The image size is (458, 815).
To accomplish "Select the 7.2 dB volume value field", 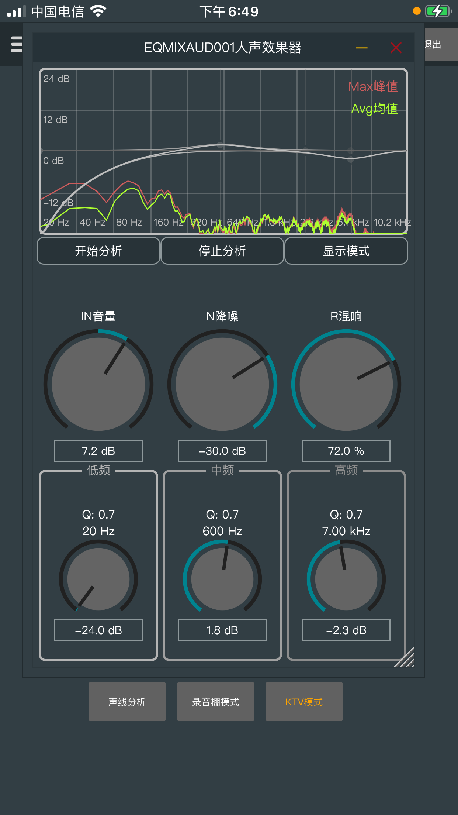I will click(x=98, y=451).
